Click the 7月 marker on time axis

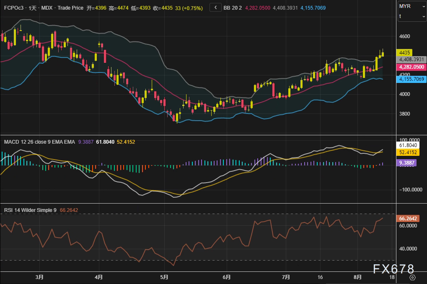click(x=286, y=277)
